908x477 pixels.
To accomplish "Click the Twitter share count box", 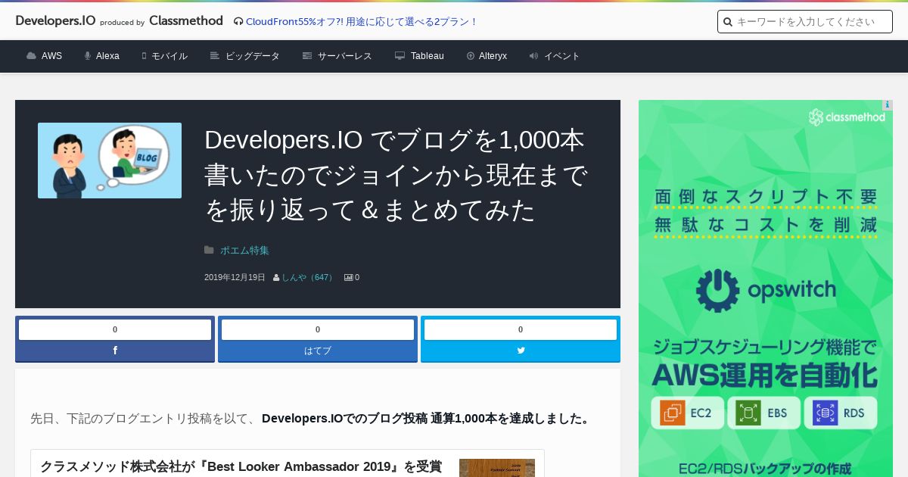I will (521, 329).
